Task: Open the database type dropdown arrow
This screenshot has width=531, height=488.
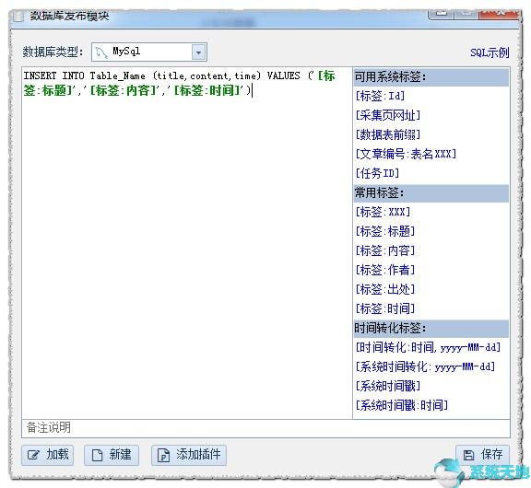Action: (x=199, y=52)
